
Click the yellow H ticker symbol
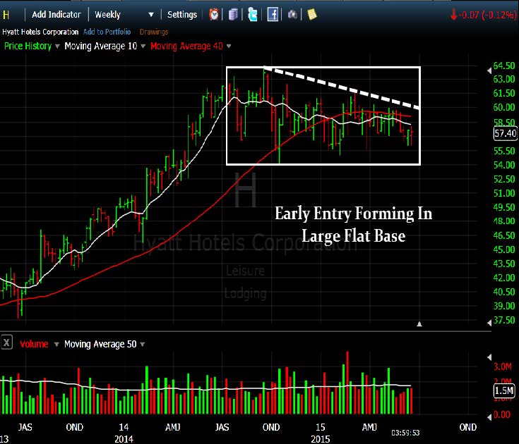(x=6, y=15)
